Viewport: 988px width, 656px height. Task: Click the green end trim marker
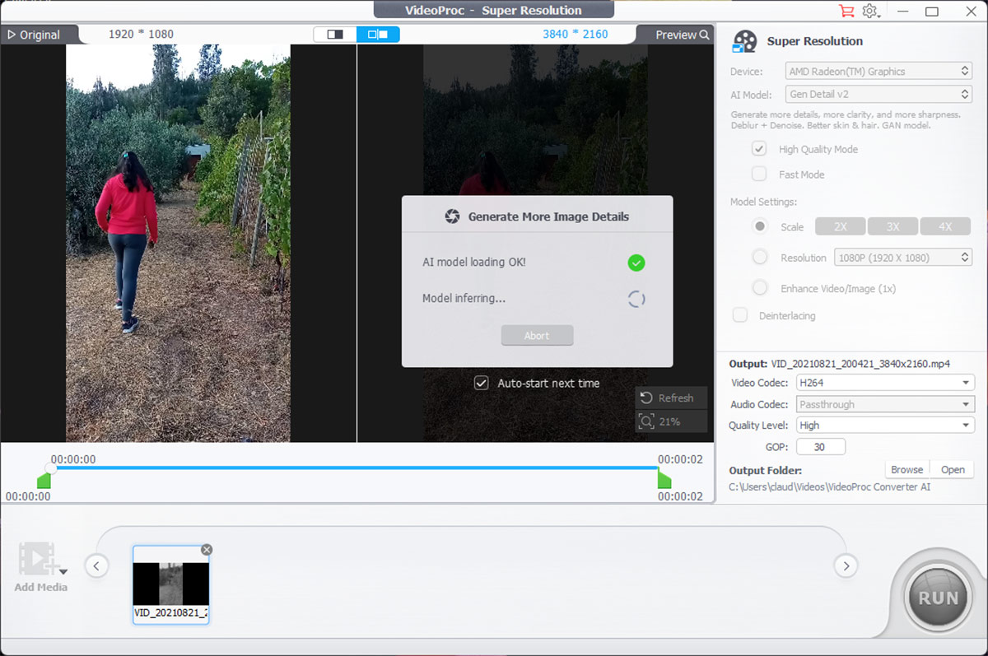coord(664,481)
